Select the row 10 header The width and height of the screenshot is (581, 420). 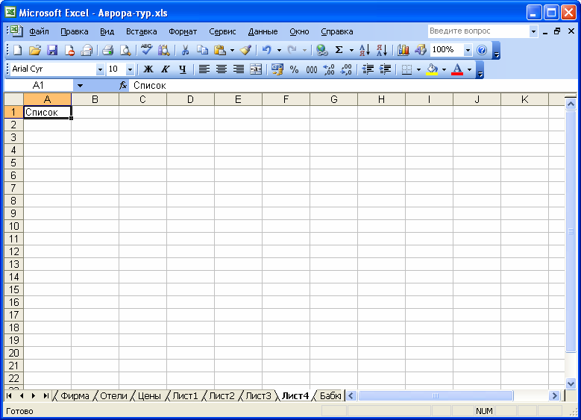13,226
